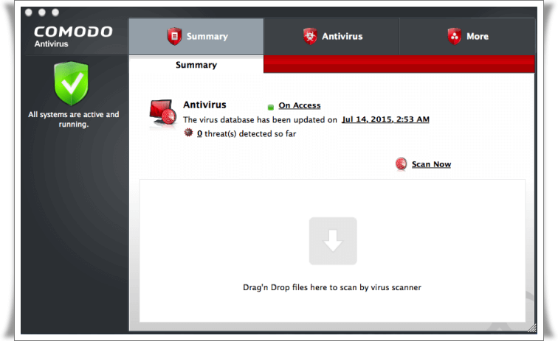Click the Summary section heading

pos(196,65)
